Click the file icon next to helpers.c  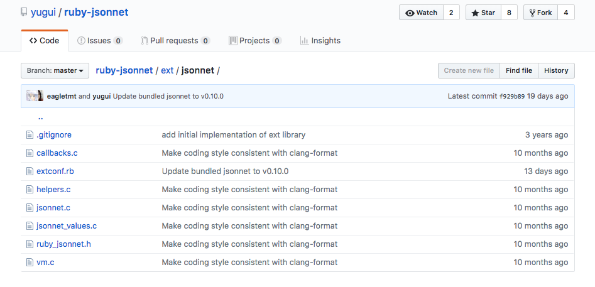30,190
